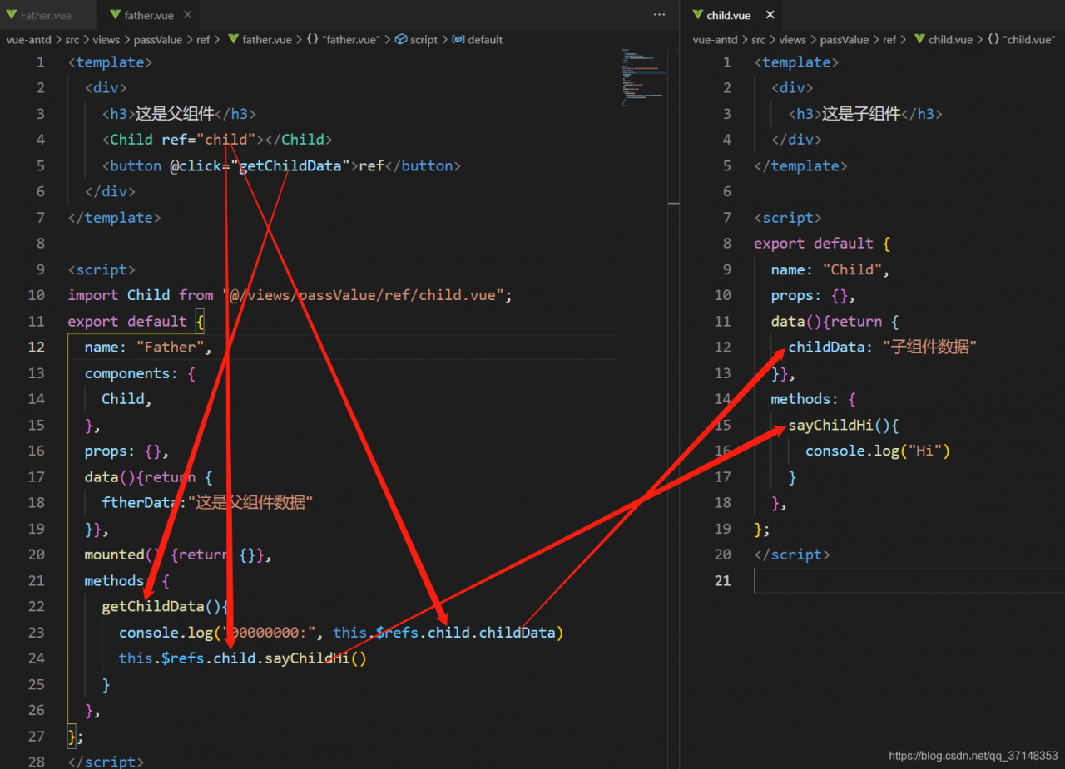Click childData property definition in child.vue
This screenshot has height=769, width=1065.
point(827,347)
